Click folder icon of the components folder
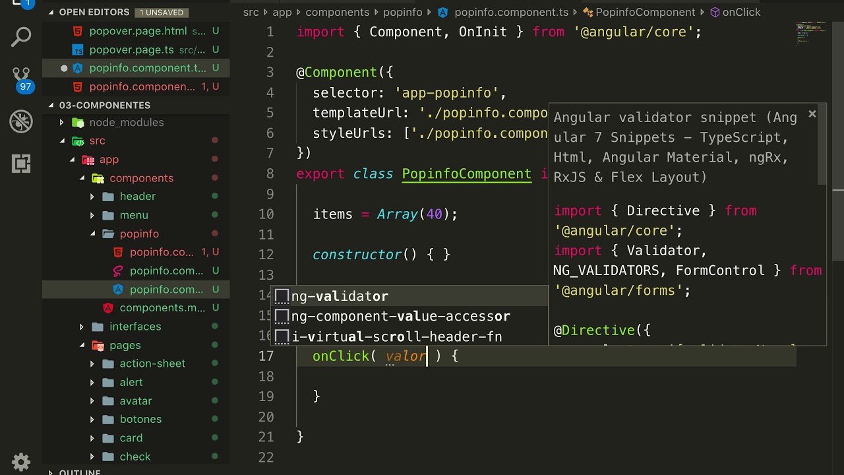Screen dimensions: 844x475 tap(98, 178)
